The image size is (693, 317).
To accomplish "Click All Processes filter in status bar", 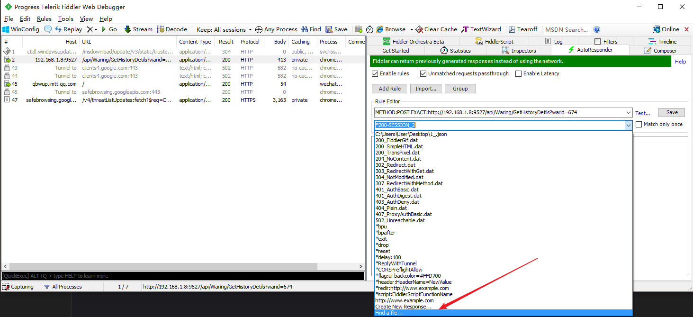I will 63,287.
